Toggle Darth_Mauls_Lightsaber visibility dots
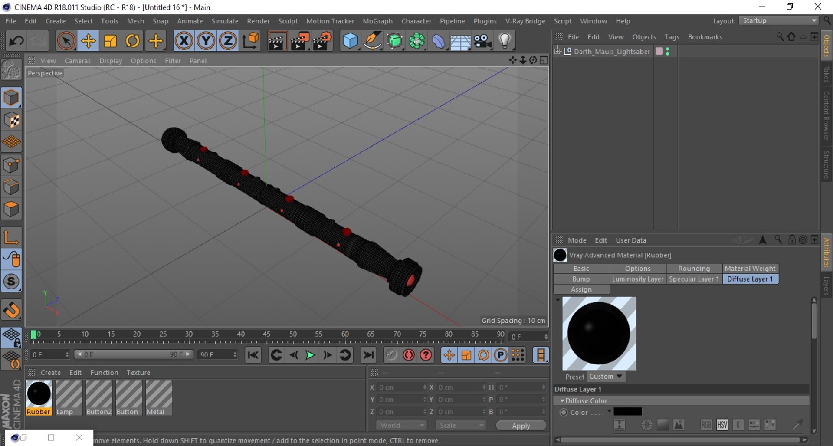Viewport: 833px width, 446px height. click(x=667, y=51)
